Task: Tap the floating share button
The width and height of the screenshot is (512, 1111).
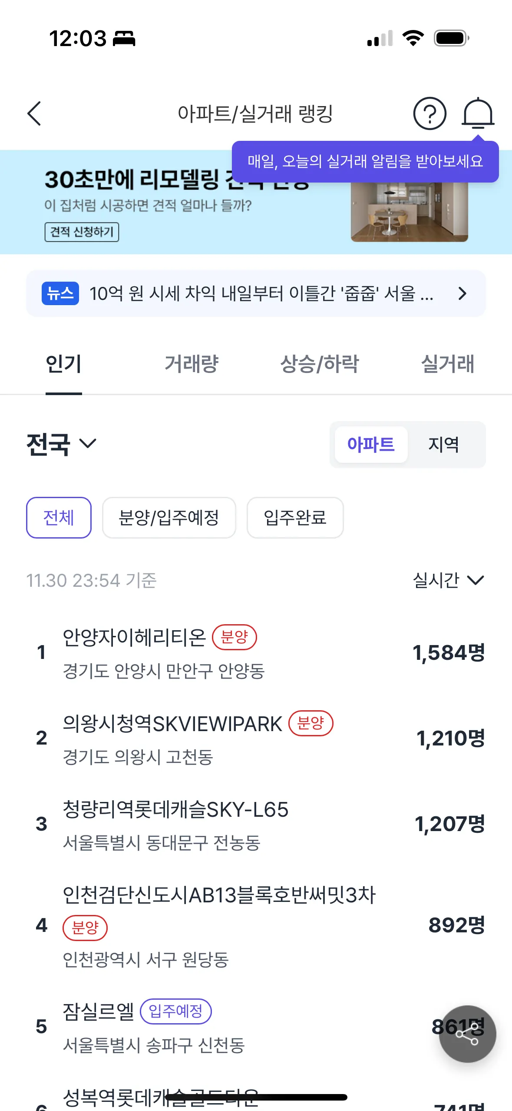Action: 467,1034
